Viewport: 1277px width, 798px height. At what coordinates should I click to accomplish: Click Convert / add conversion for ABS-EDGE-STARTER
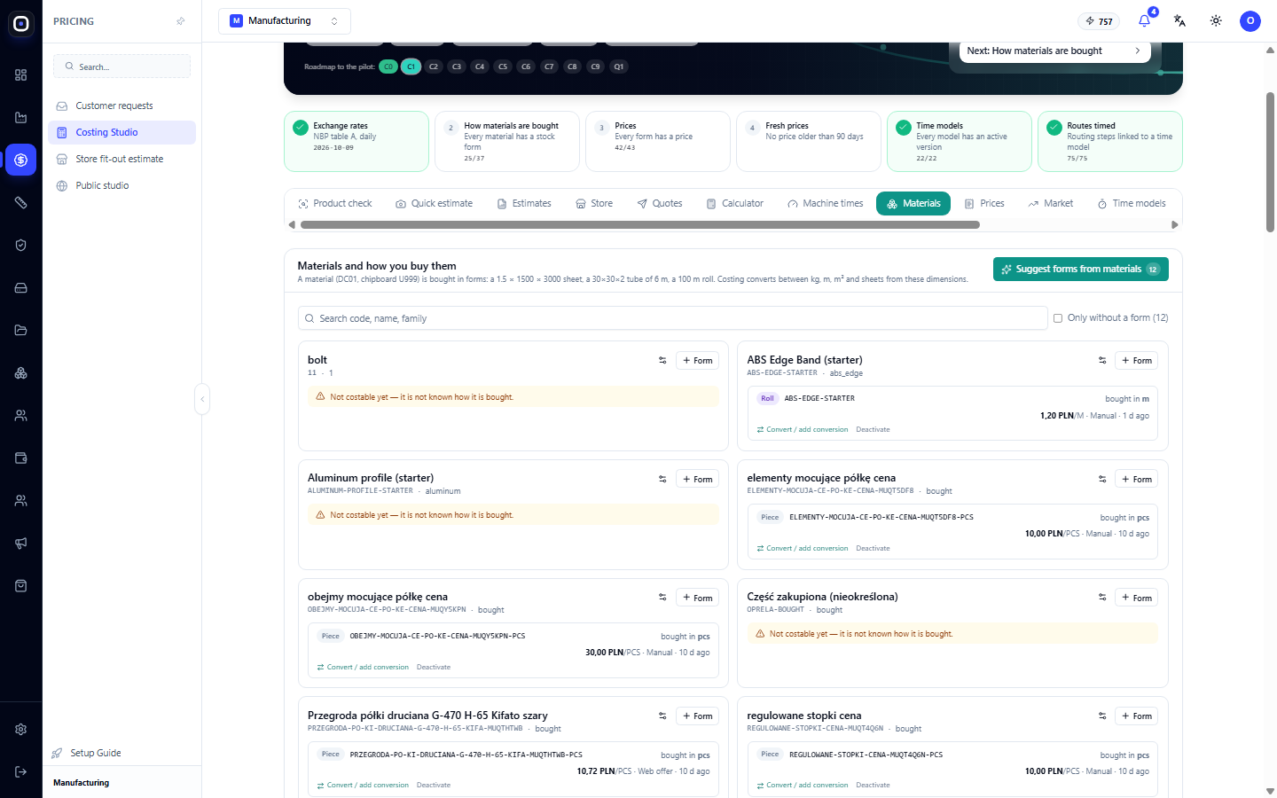click(803, 429)
